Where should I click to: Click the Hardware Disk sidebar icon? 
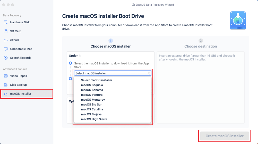point(6,22)
